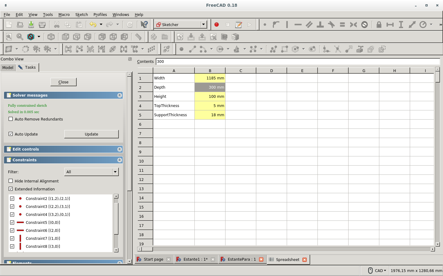Close the Spreadsheet tab
Screen dimensions: 443x276
305,260
